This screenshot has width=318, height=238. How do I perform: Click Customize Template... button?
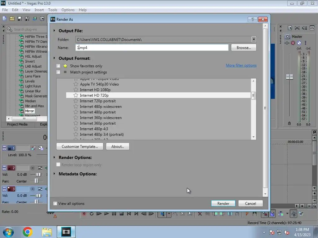coord(80,146)
